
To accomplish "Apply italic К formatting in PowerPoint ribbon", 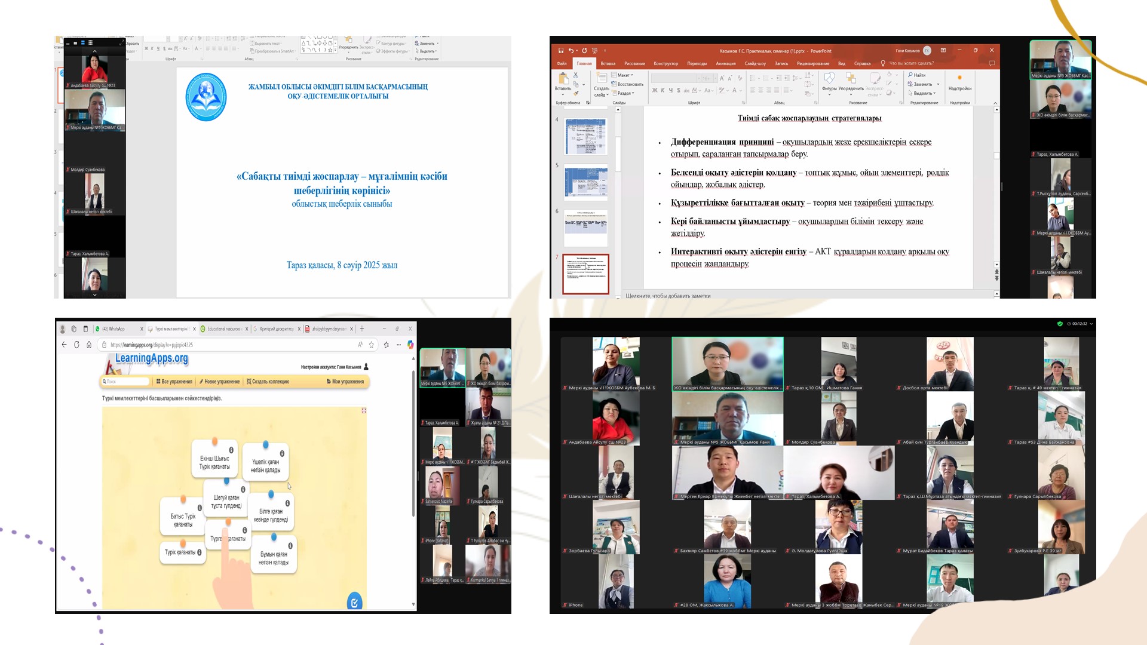I will [x=663, y=91].
